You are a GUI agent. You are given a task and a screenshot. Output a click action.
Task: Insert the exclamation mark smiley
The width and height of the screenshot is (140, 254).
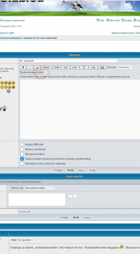[2, 87]
